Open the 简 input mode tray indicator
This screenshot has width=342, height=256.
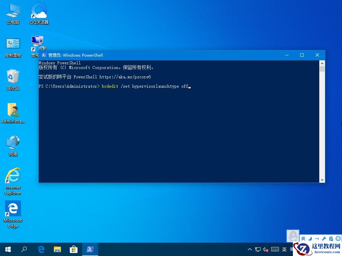coord(292,249)
